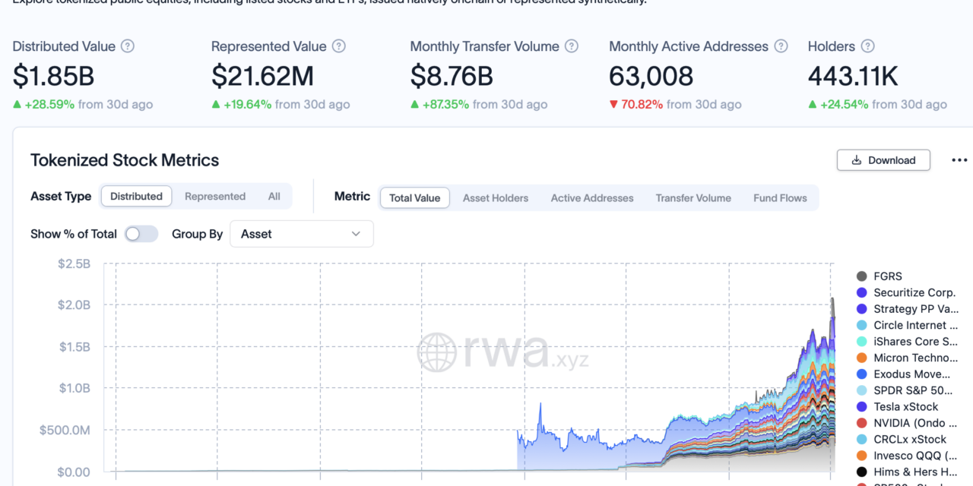Toggle CRCLx xStock legend entry
The width and height of the screenshot is (973, 486).
pyautogui.click(x=902, y=440)
